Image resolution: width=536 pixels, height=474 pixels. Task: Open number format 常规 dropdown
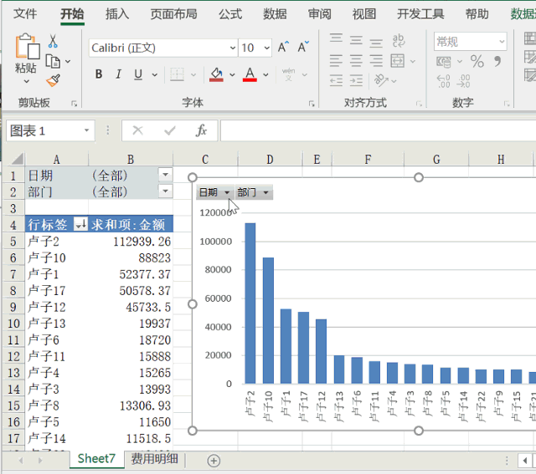502,42
